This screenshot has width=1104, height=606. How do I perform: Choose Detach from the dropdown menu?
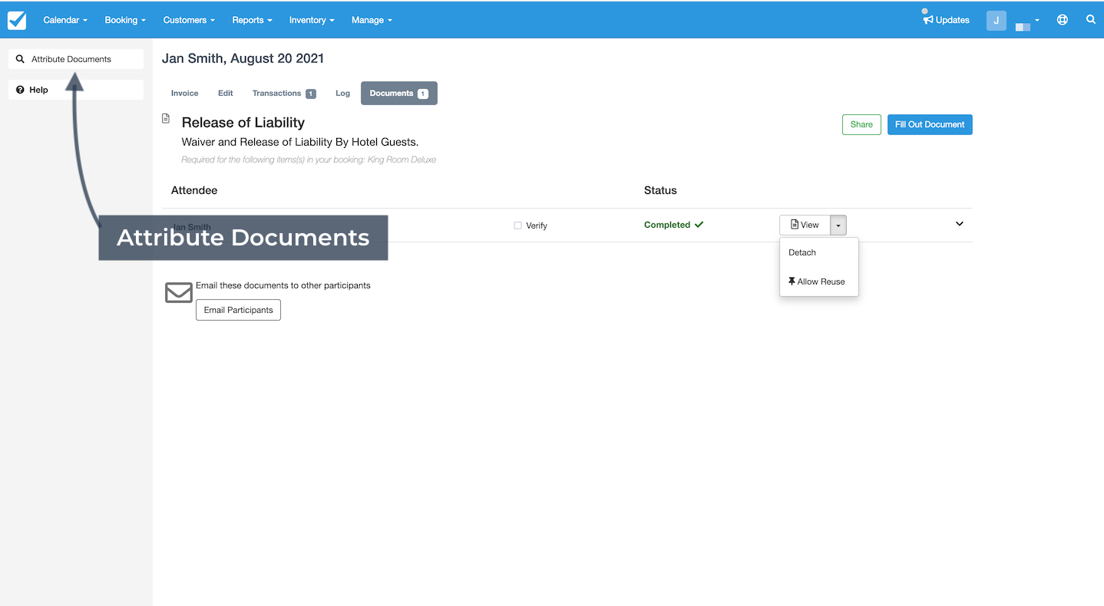pyautogui.click(x=818, y=252)
